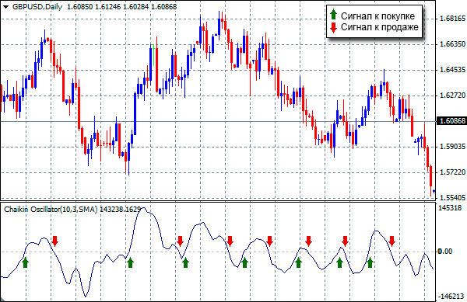Select the highlighted current price tag 1.60868

pos(451,121)
